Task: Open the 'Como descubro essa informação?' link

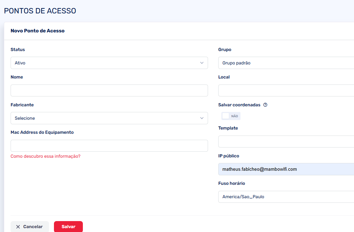Action: tap(45, 156)
